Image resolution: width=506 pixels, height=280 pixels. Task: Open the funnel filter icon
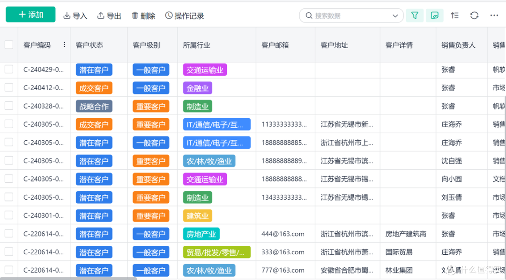[415, 15]
